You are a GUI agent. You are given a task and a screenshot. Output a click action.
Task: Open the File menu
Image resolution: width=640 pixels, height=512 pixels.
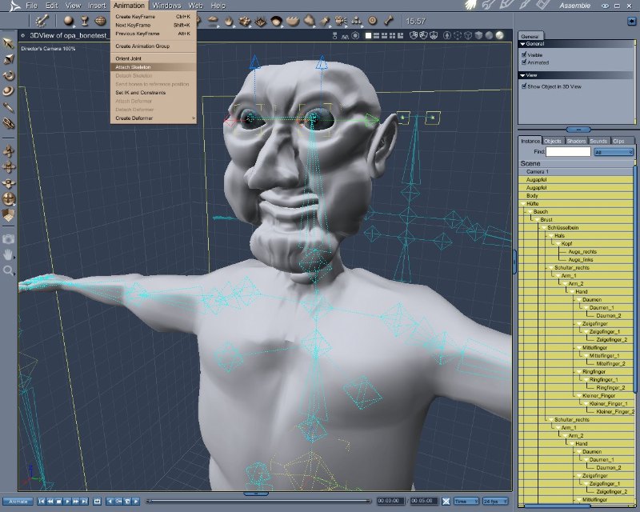tap(31, 6)
